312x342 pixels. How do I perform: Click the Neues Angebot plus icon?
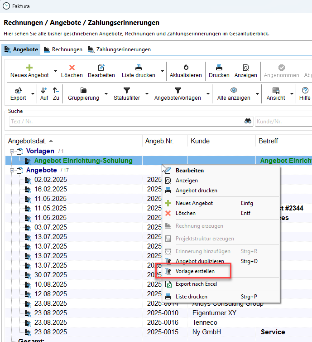click(29, 67)
